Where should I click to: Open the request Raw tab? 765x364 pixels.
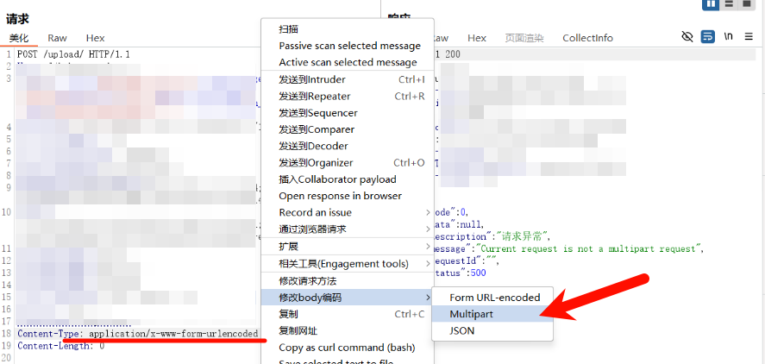[58, 38]
